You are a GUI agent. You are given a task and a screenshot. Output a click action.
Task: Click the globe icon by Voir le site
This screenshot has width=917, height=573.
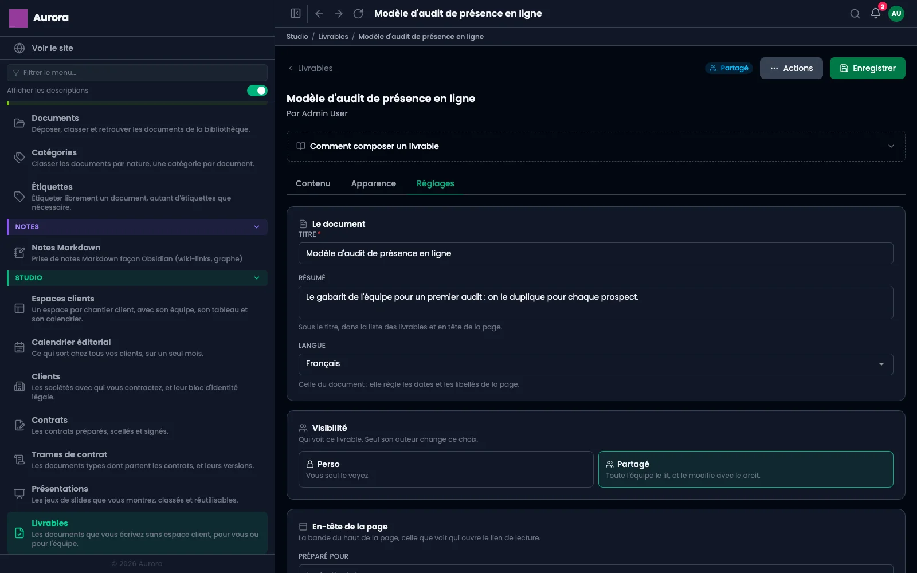(19, 48)
